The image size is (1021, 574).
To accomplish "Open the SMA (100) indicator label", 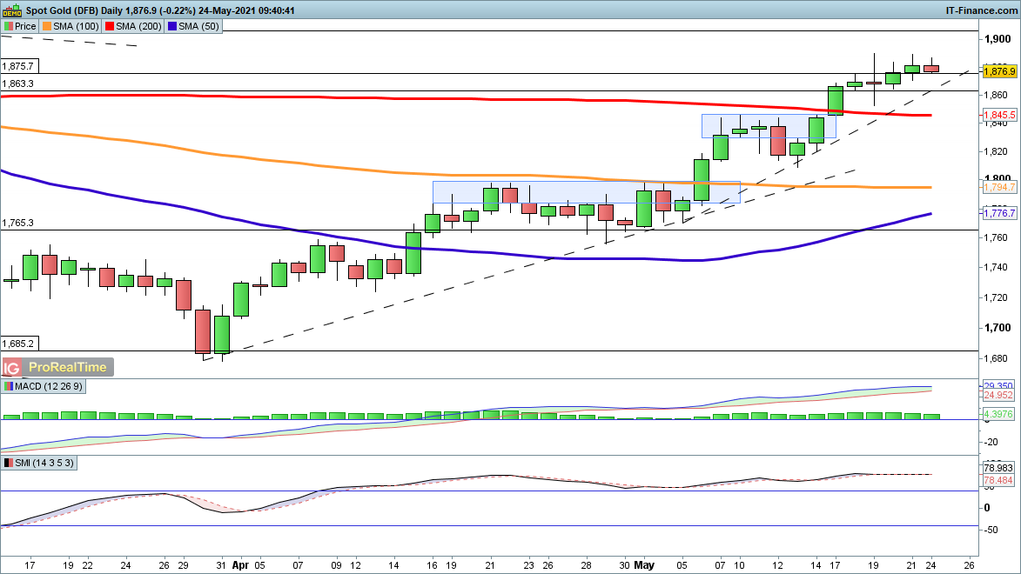I will pos(76,26).
